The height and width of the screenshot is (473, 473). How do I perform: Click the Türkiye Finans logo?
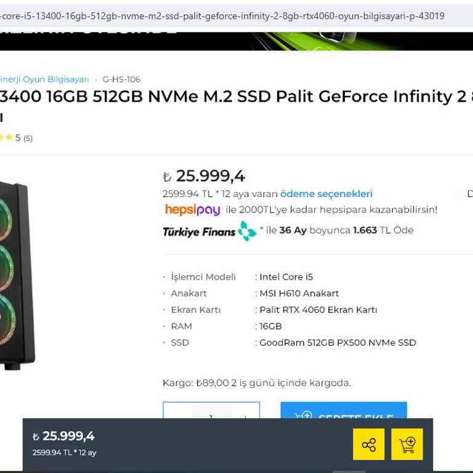pos(209,231)
